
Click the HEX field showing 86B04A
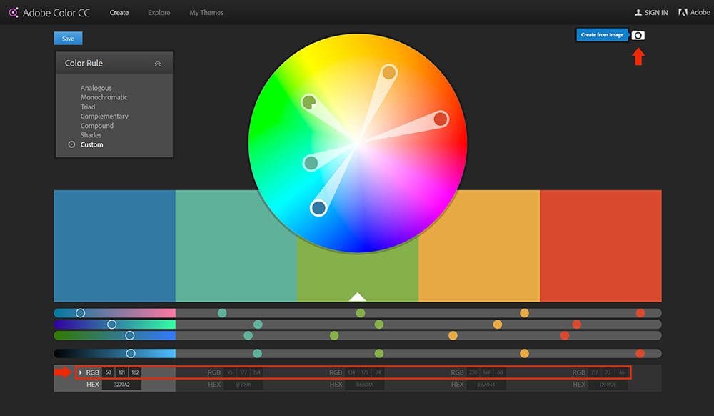365,385
